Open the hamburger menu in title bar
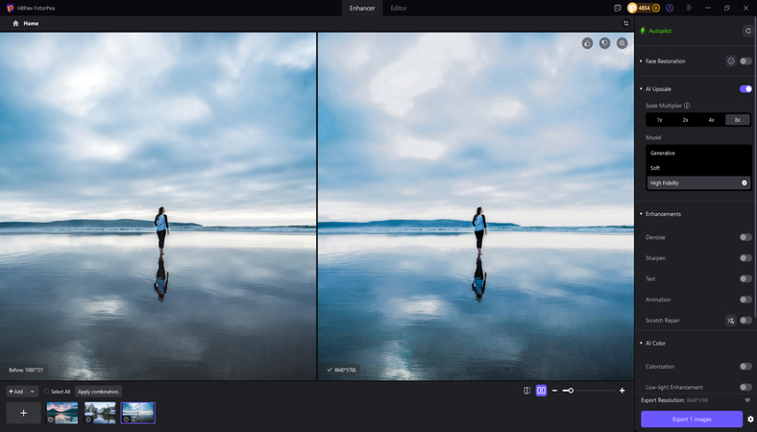757x432 pixels. (x=689, y=9)
